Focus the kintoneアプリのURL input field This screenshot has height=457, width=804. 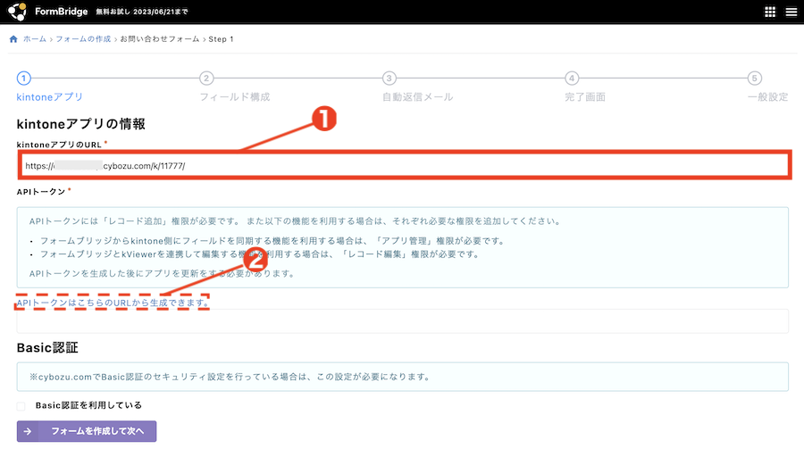click(405, 165)
